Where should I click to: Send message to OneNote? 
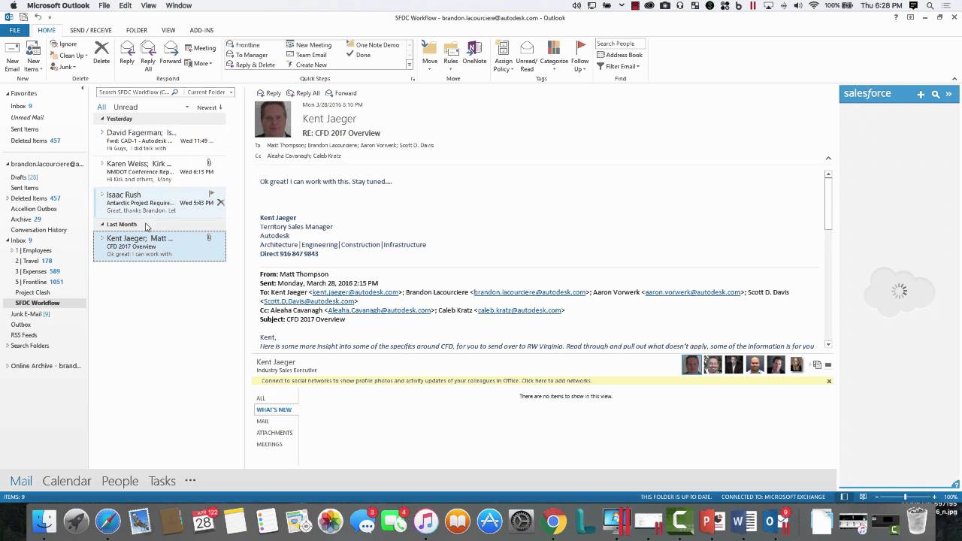click(x=474, y=53)
